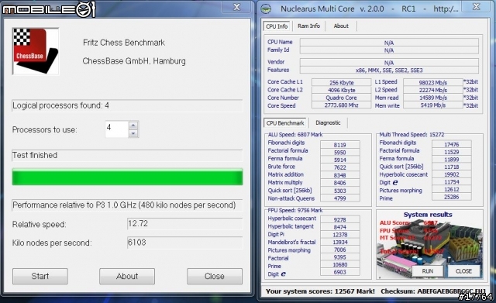Select the CPU Benchmark tab

click(285, 122)
